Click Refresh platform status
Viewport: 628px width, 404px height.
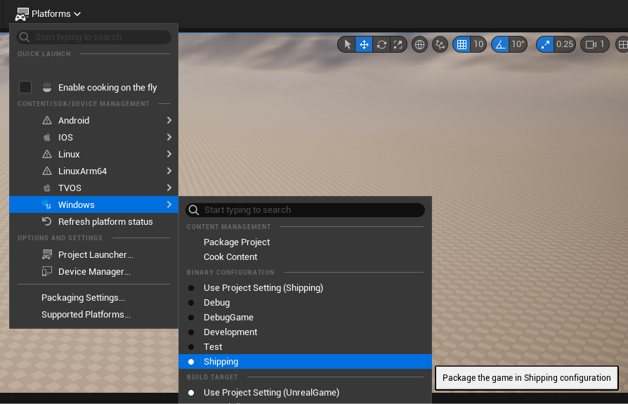(105, 221)
